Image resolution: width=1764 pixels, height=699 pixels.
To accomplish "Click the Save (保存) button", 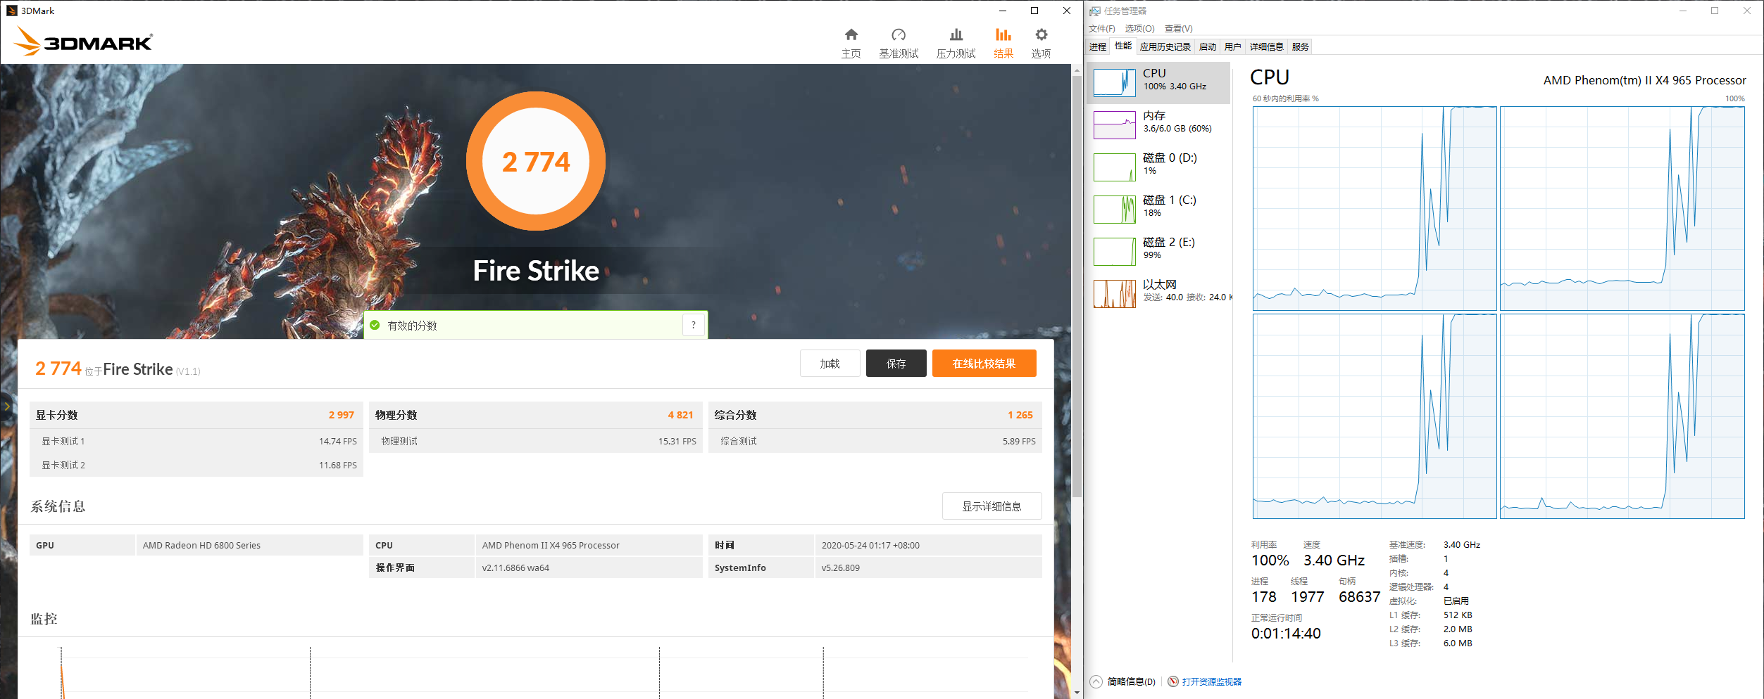I will click(896, 364).
